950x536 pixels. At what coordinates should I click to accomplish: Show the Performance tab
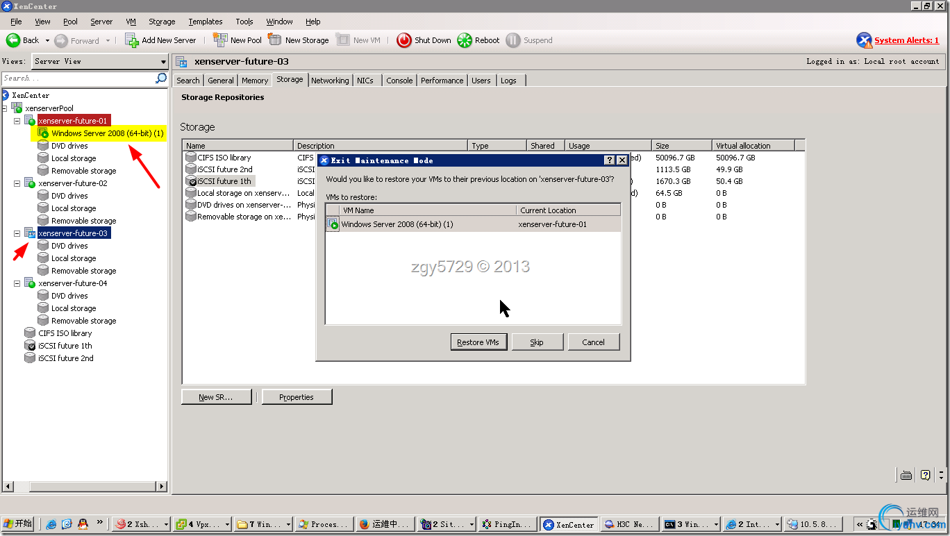pos(442,81)
